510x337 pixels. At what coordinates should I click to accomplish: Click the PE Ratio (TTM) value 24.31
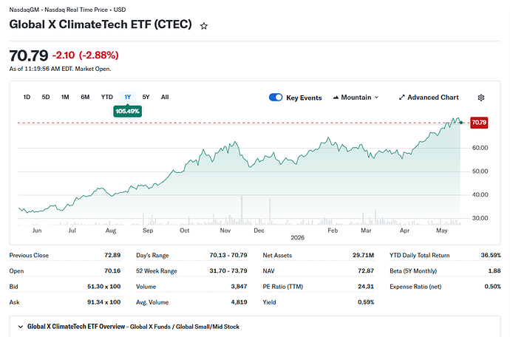[x=366, y=286]
